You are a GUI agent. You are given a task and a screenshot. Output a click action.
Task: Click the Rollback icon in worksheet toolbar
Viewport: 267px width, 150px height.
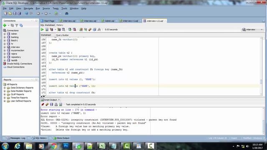click(74, 30)
